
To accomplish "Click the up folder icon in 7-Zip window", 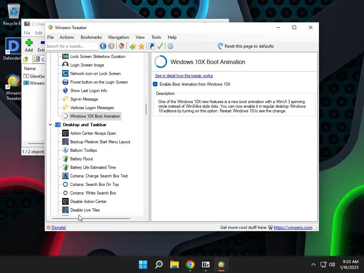I will click(x=26, y=59).
